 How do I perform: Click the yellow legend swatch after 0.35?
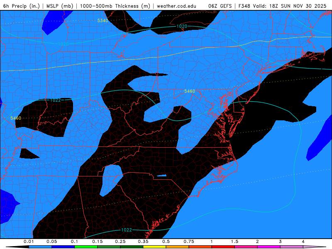[x=154, y=247]
